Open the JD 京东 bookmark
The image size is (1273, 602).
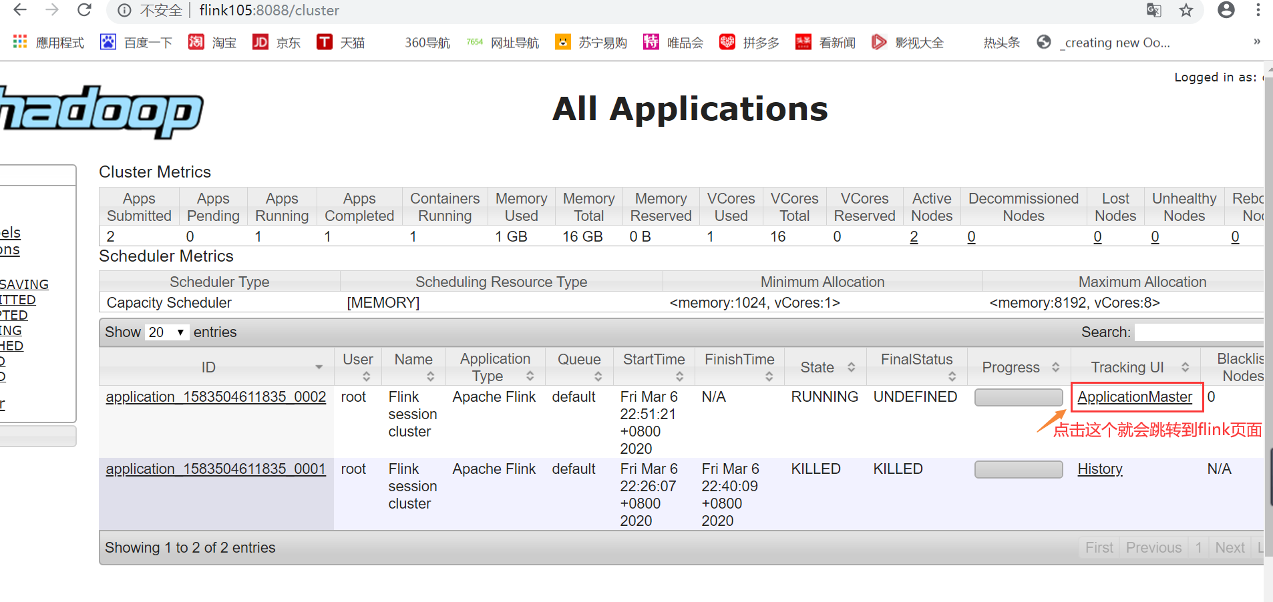[277, 43]
